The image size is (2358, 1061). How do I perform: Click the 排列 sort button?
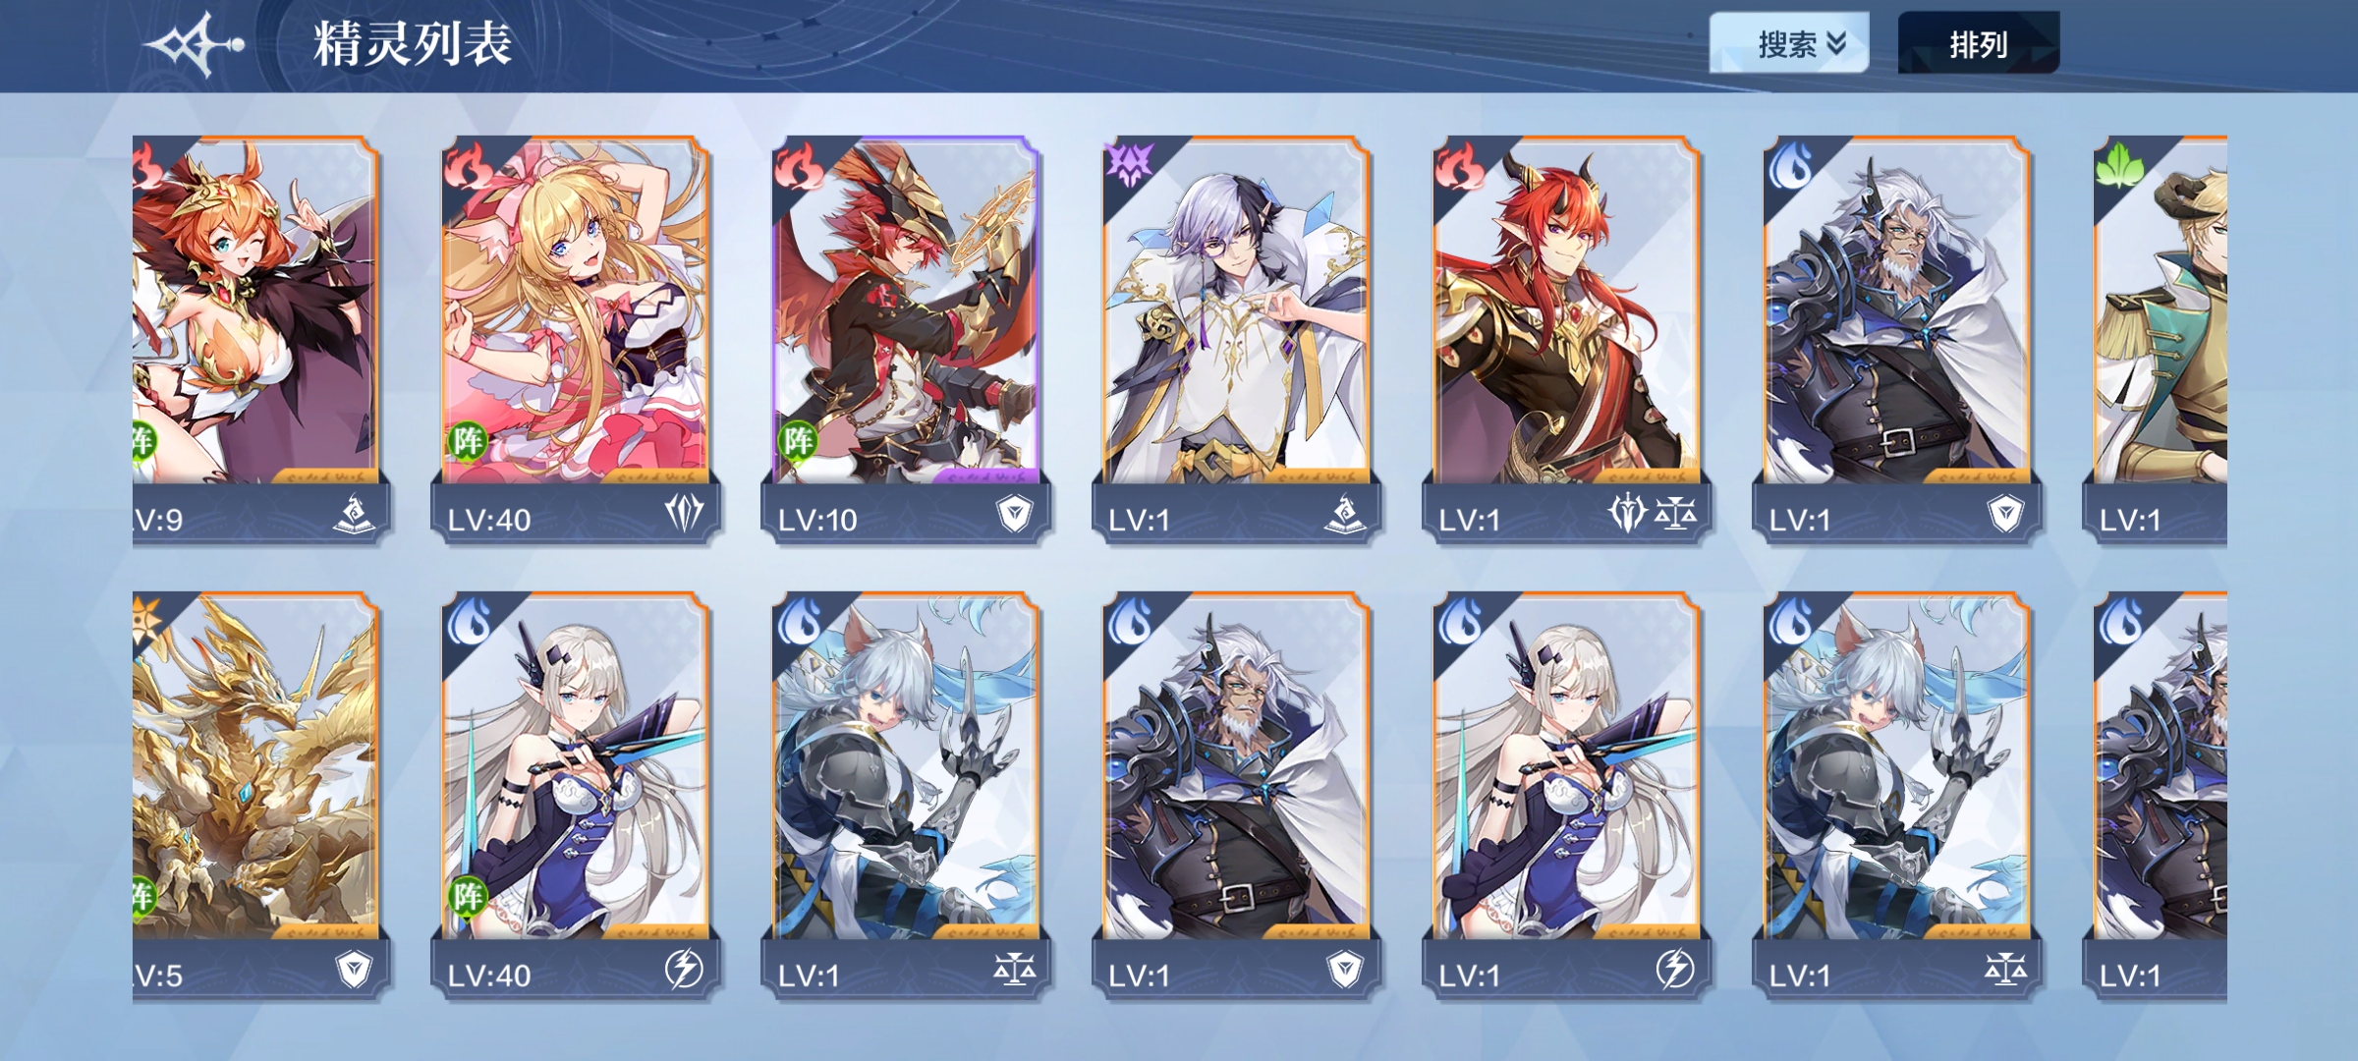(x=1978, y=43)
